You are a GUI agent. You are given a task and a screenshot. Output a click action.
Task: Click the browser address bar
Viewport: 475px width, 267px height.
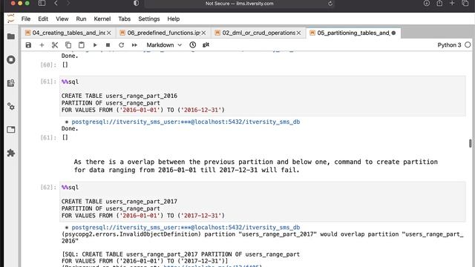(x=239, y=4)
